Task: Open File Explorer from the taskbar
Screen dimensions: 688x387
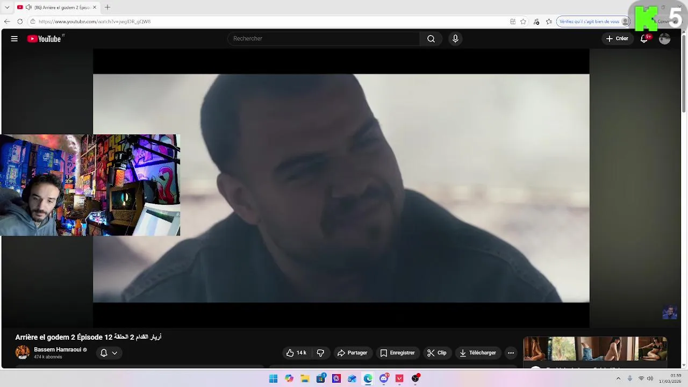Action: click(305, 379)
